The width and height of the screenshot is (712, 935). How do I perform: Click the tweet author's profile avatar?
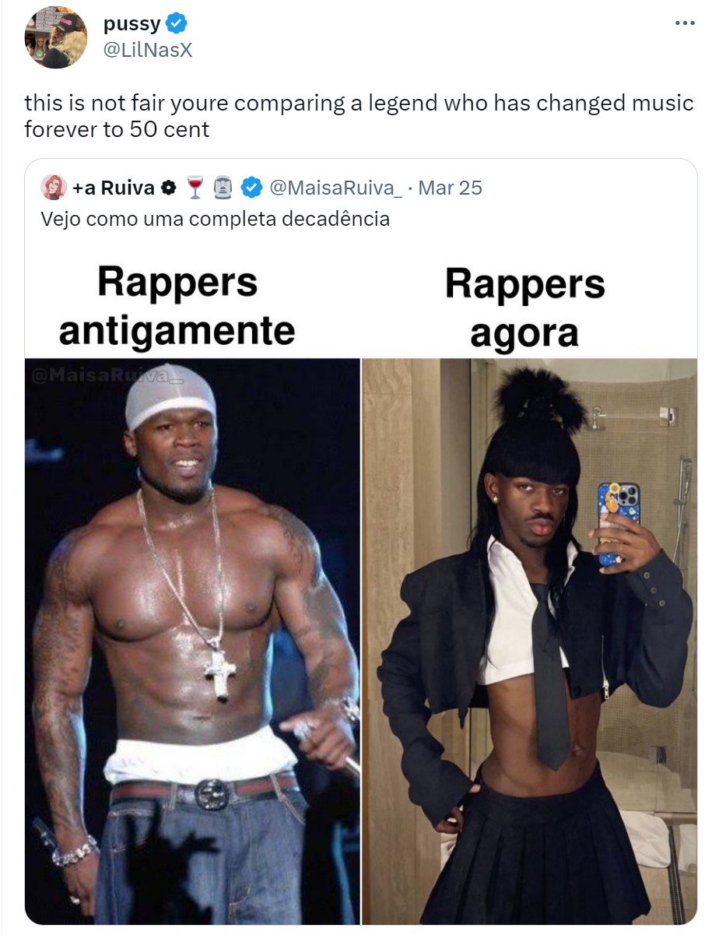click(x=56, y=37)
